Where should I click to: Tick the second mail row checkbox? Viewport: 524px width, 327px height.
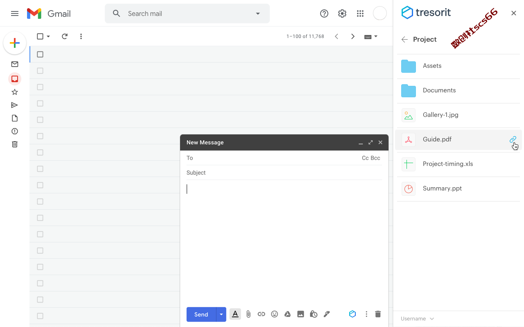(x=40, y=71)
